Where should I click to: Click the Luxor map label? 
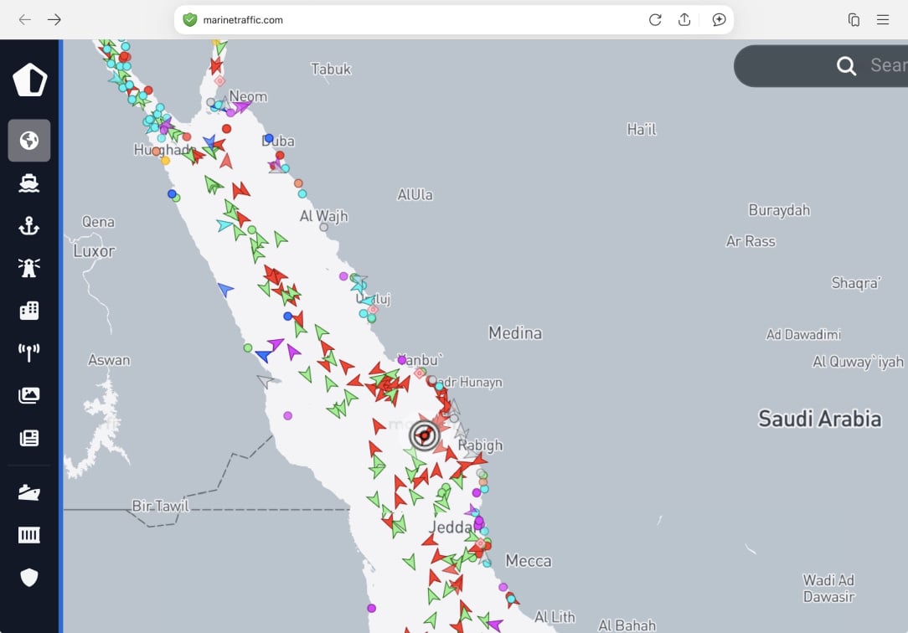pos(95,251)
